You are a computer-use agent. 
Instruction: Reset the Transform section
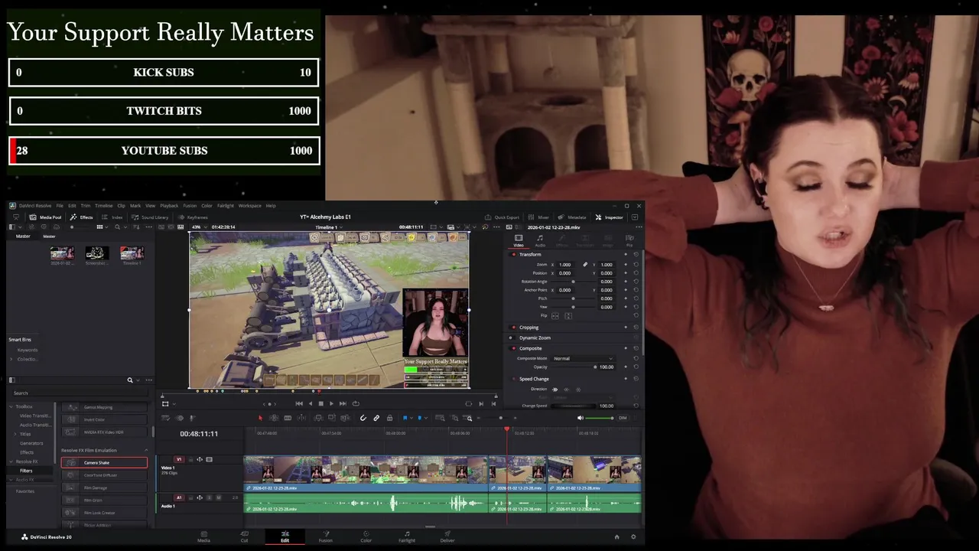636,254
